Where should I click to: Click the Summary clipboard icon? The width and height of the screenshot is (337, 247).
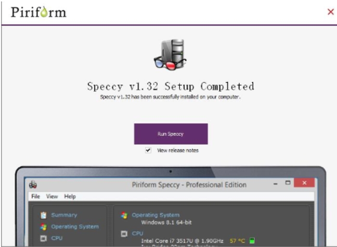pos(43,215)
